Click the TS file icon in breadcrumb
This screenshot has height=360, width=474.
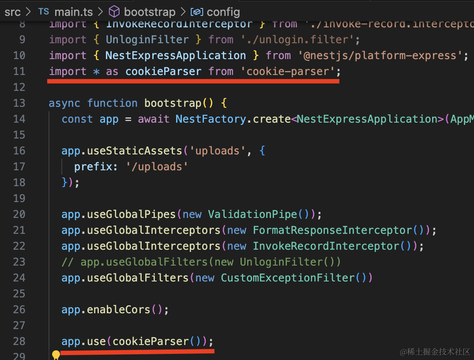click(44, 12)
